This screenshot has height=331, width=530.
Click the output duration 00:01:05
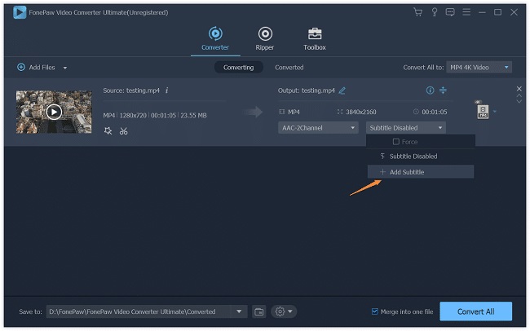[x=435, y=112]
